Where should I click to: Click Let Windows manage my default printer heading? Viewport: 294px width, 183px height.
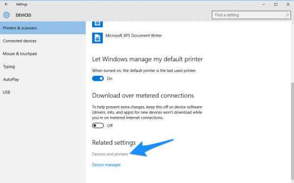coord(147,59)
